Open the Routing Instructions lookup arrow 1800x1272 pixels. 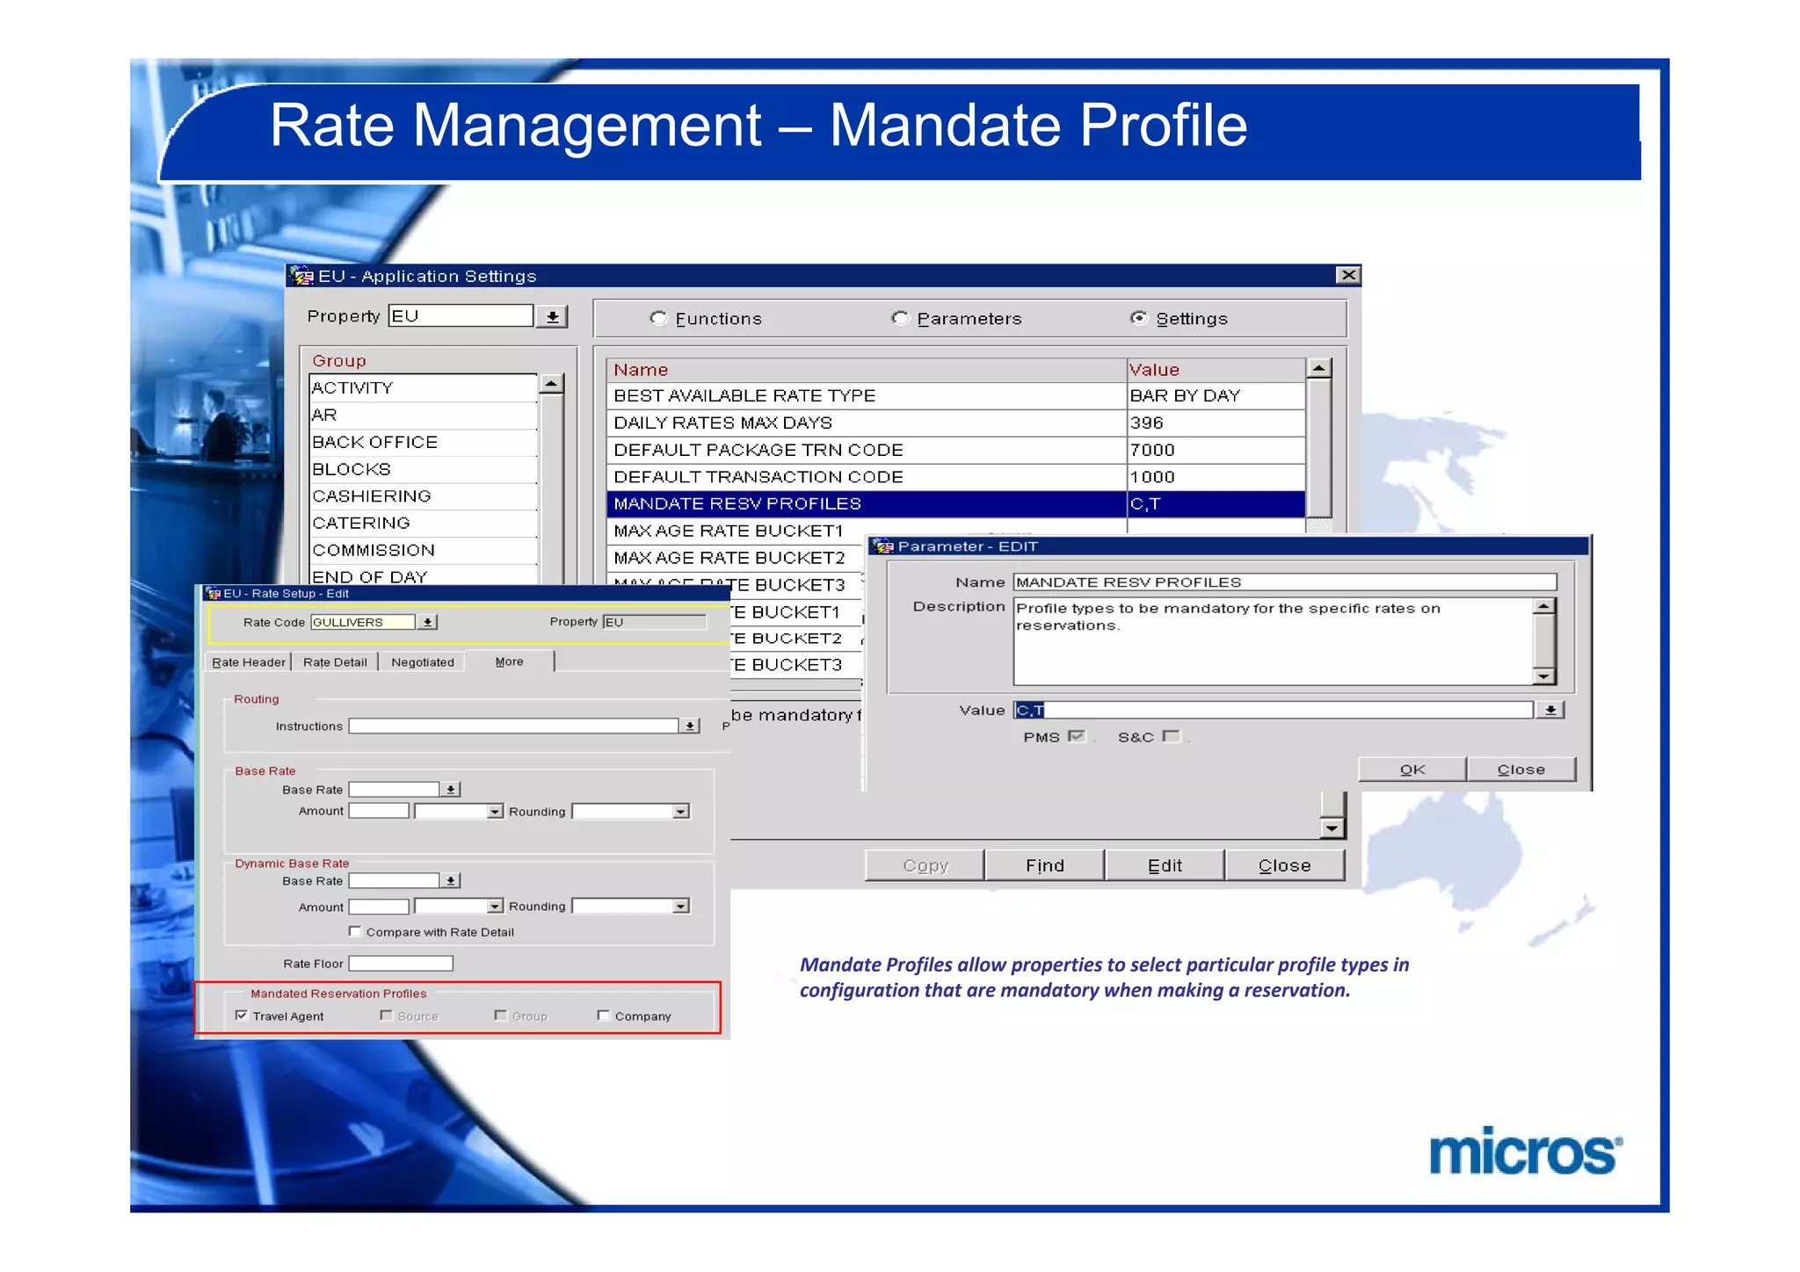coord(691,726)
